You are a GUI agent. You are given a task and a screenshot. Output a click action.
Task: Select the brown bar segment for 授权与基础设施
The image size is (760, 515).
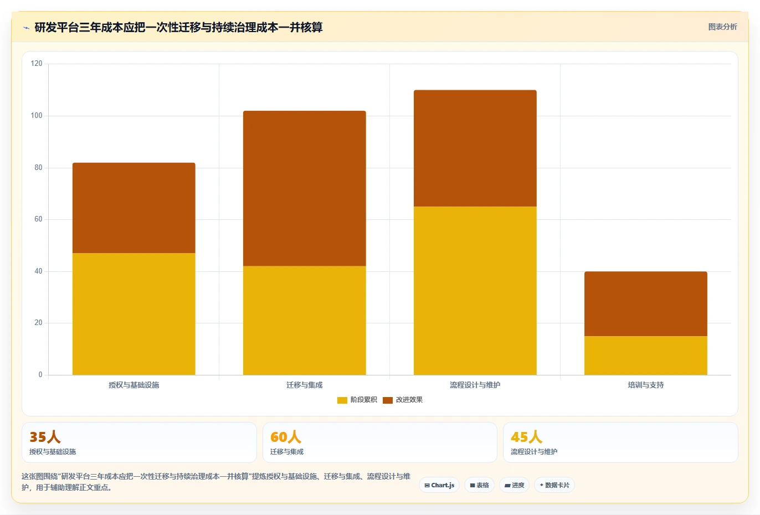pyautogui.click(x=134, y=208)
